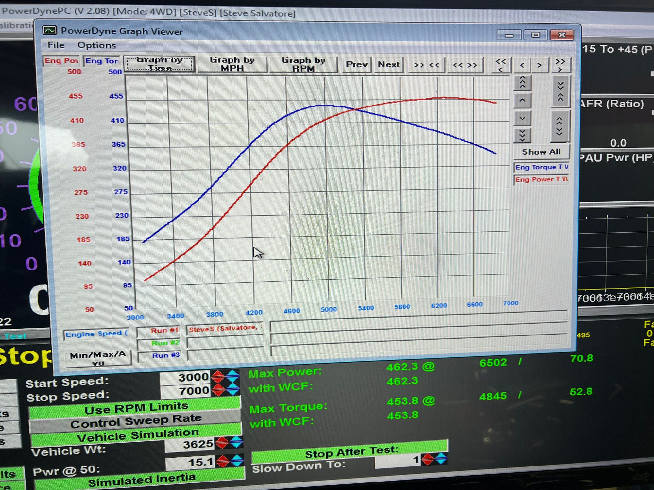The height and width of the screenshot is (490, 654).
Task: Toggle the Use RPM Limits option
Action: [x=136, y=408]
